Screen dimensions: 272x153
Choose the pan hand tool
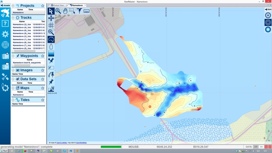point(65,11)
